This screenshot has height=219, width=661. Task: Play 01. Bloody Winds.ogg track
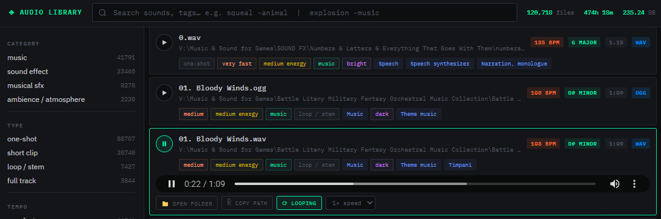click(x=164, y=93)
